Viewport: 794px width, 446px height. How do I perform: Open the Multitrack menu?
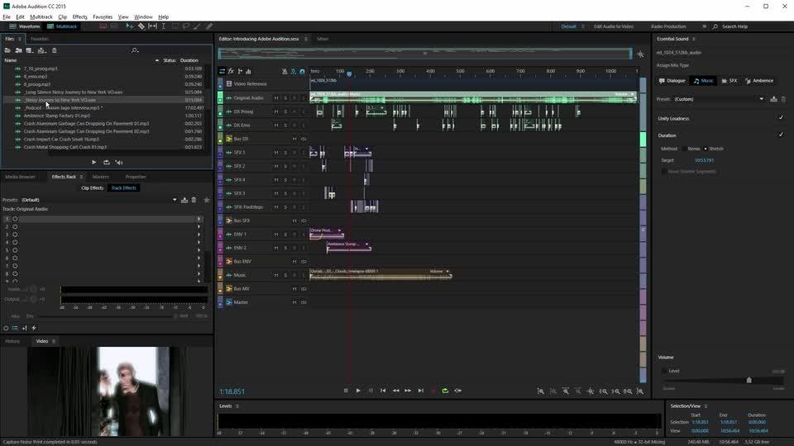(x=41, y=17)
